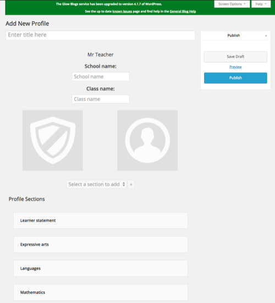Open the Help dropdown tab
The height and width of the screenshot is (303, 275).
tap(261, 4)
